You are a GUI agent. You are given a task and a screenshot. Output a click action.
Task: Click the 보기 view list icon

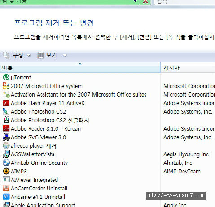point(40,55)
